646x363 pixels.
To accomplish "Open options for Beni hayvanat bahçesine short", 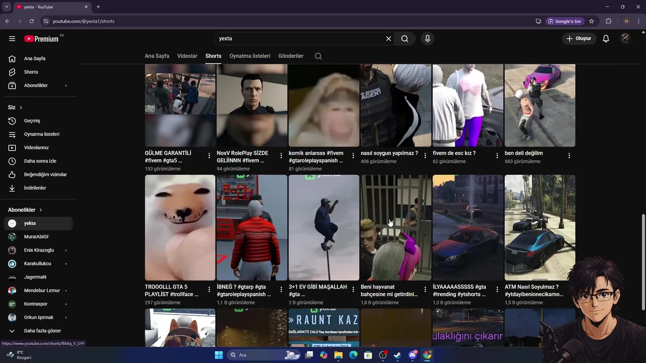I will tap(425, 290).
